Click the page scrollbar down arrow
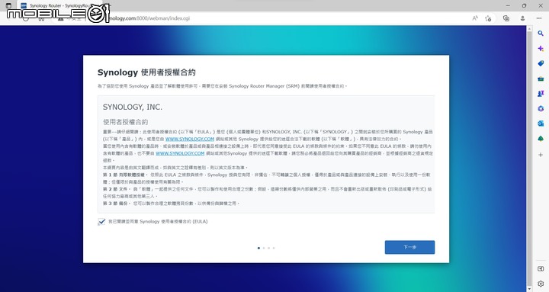This screenshot has height=292, width=549. pos(528,289)
